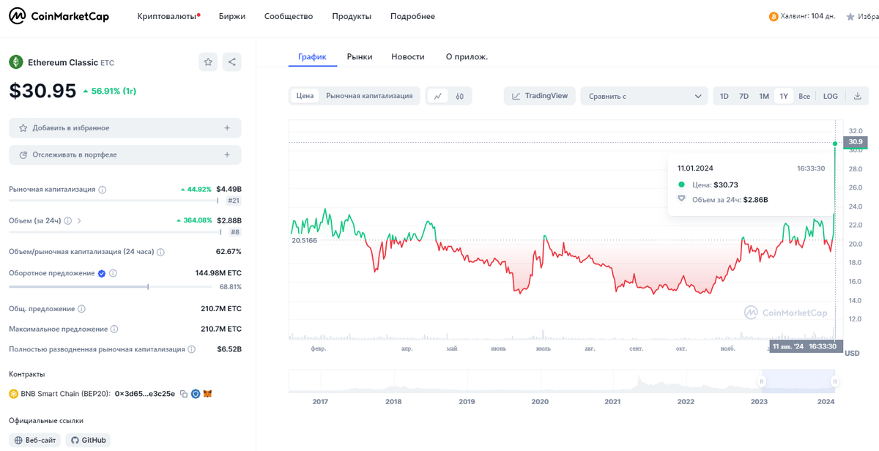The width and height of the screenshot is (879, 451).
Task: Click info icon next to Общ. предложение
Action: pyautogui.click(x=81, y=309)
